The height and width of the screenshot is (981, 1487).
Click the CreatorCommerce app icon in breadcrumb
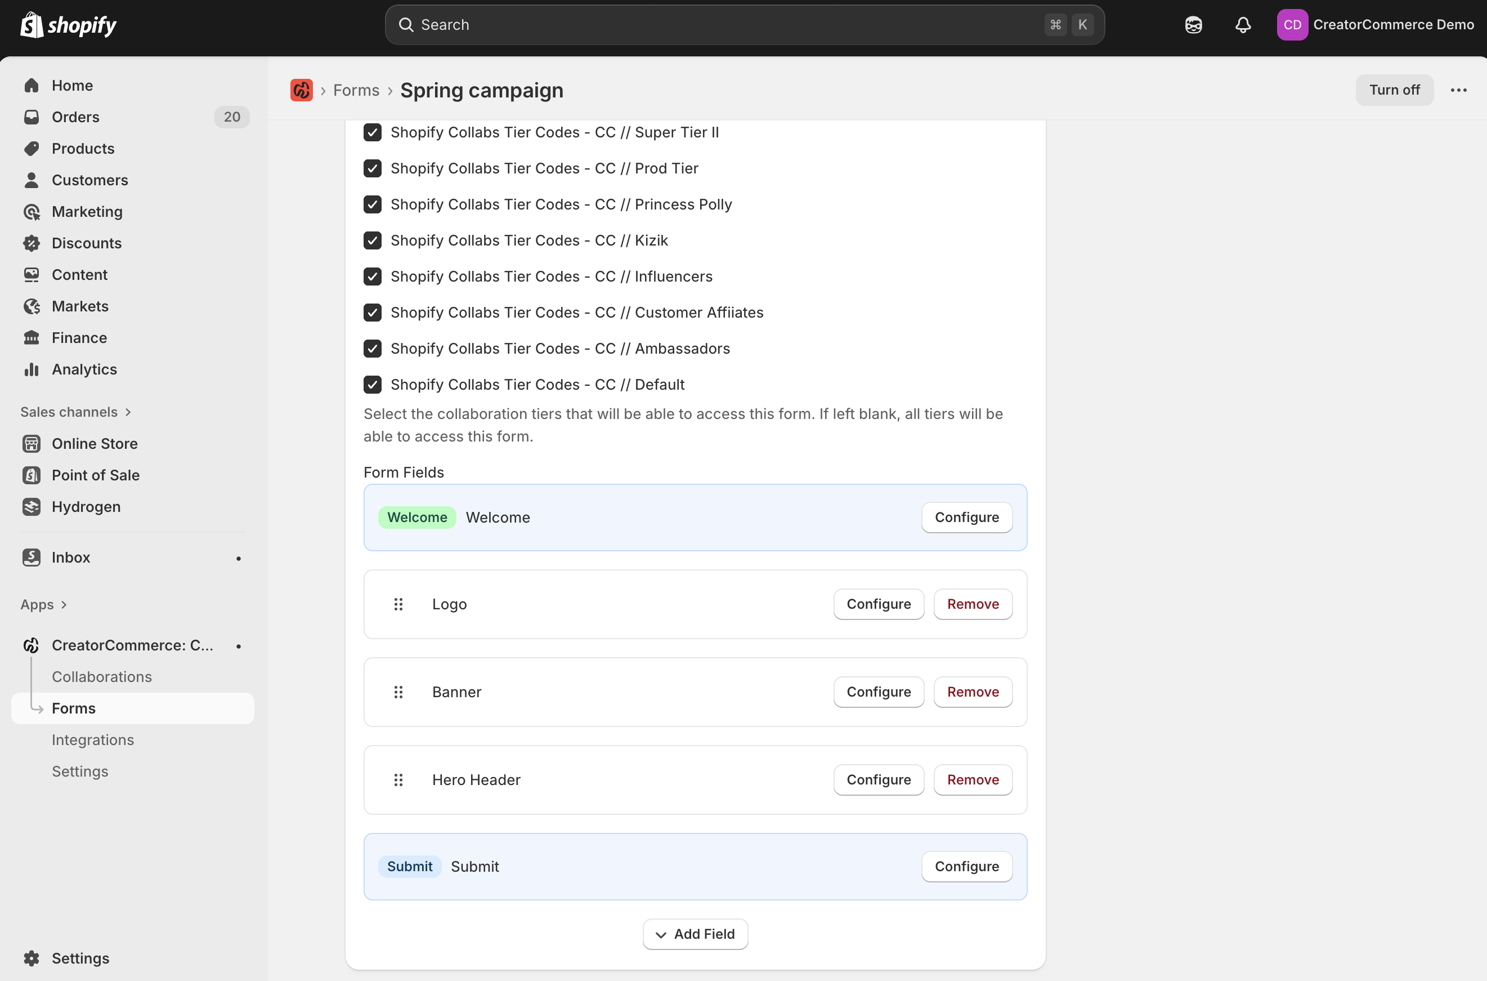[x=302, y=90]
